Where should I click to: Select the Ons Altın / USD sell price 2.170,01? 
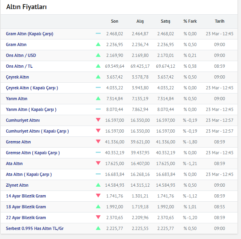tap(165, 55)
